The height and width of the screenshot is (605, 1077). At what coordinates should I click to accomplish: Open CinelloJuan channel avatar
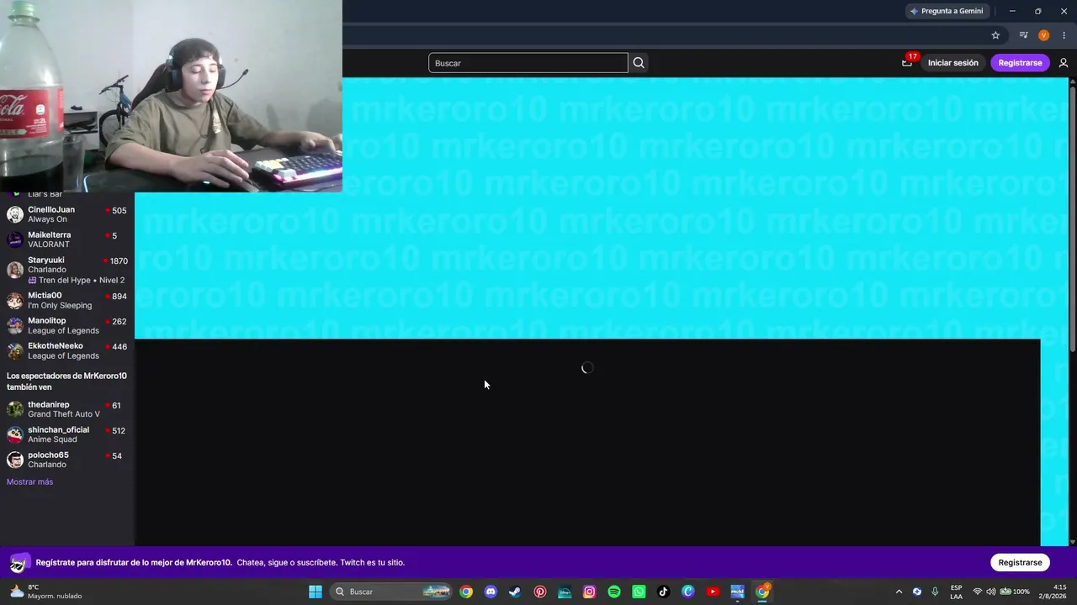click(x=15, y=214)
